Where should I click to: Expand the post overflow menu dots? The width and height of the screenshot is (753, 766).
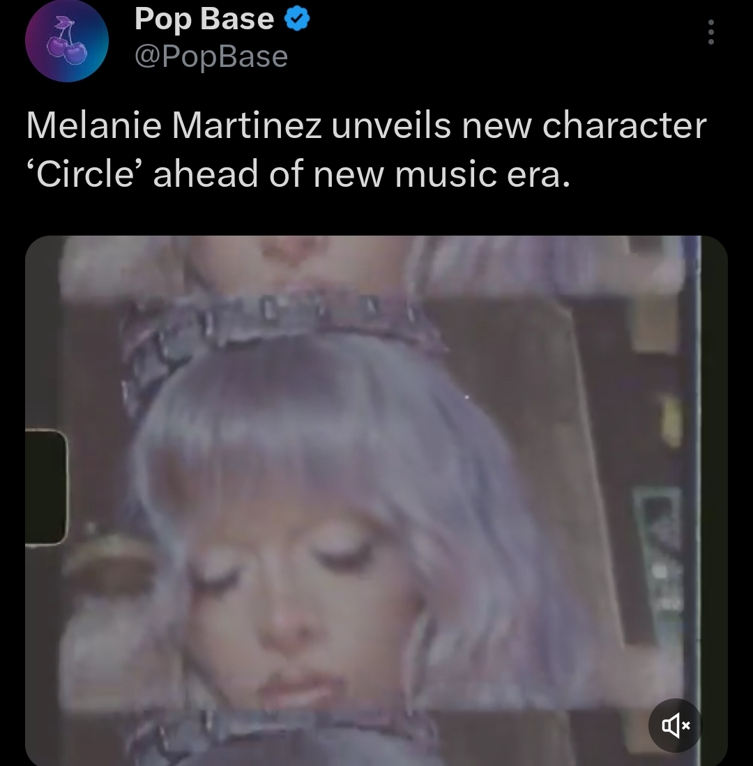pos(711,32)
